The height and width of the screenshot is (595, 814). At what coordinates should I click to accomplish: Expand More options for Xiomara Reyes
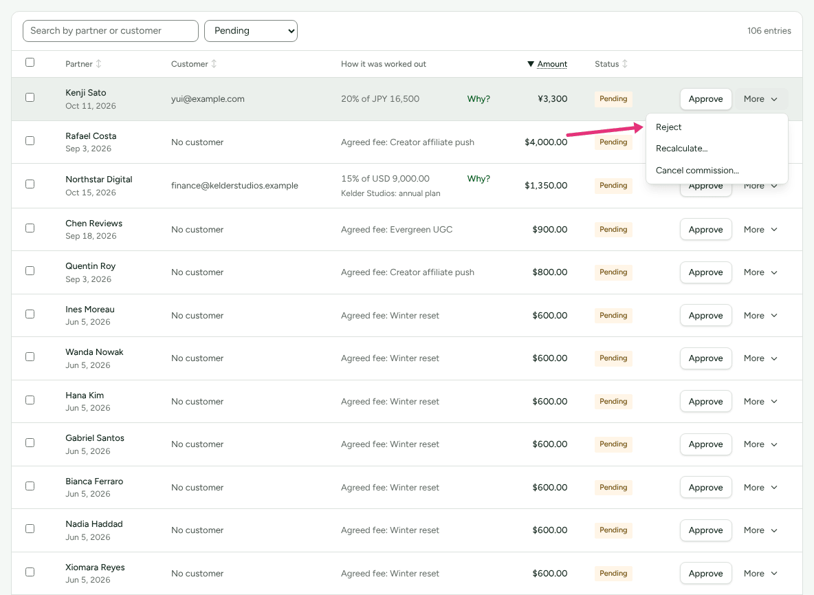coord(760,573)
